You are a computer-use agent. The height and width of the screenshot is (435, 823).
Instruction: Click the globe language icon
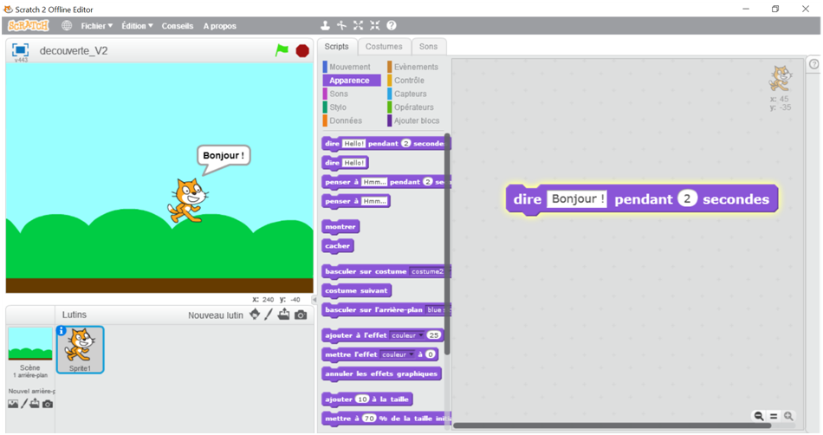(x=67, y=26)
